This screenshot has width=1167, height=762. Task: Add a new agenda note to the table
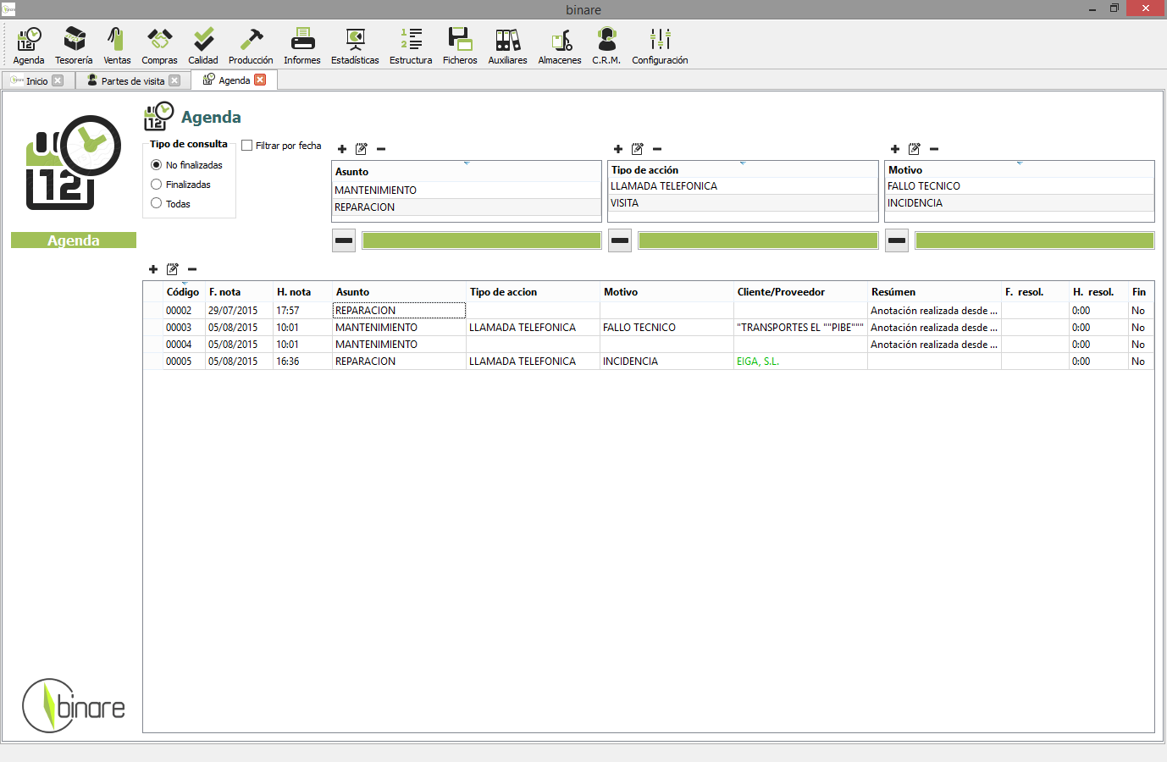[153, 269]
